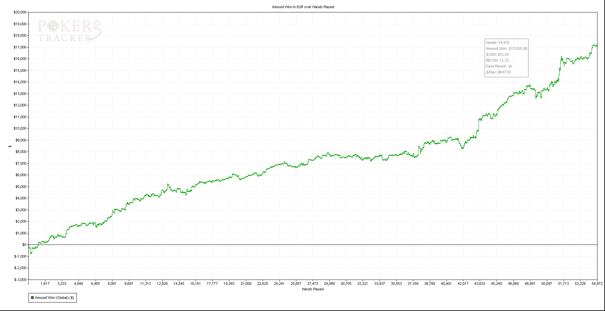Click the 17,777 x-axis tick label
Viewport: 605px width, 311px height.
tap(212, 284)
